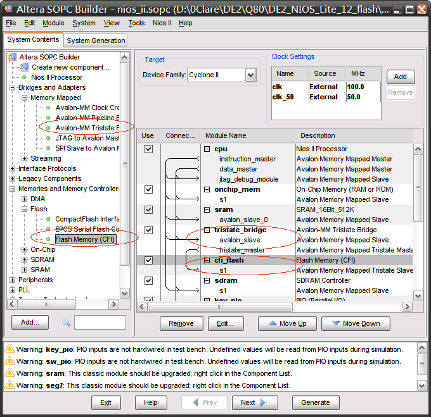Click the green dot beside Avalon-MM Pipeline Bridge

tap(48, 118)
